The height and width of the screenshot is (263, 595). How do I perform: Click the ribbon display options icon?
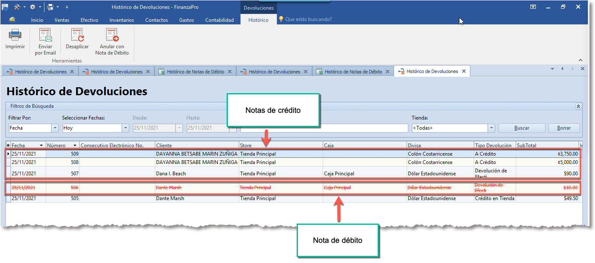pos(533,7)
